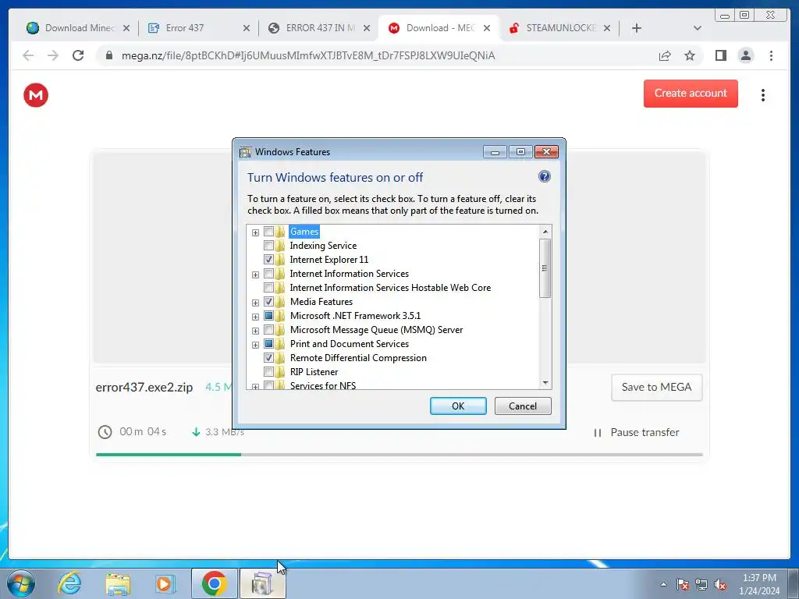
Task: Click OK in Windows Features dialog
Action: pos(458,406)
